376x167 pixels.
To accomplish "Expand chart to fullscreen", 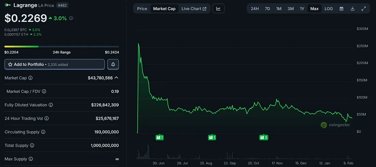I will coord(364,9).
